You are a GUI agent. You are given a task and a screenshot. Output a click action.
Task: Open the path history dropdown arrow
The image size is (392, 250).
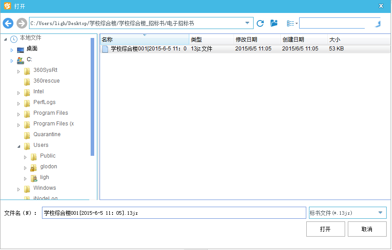(x=247, y=23)
